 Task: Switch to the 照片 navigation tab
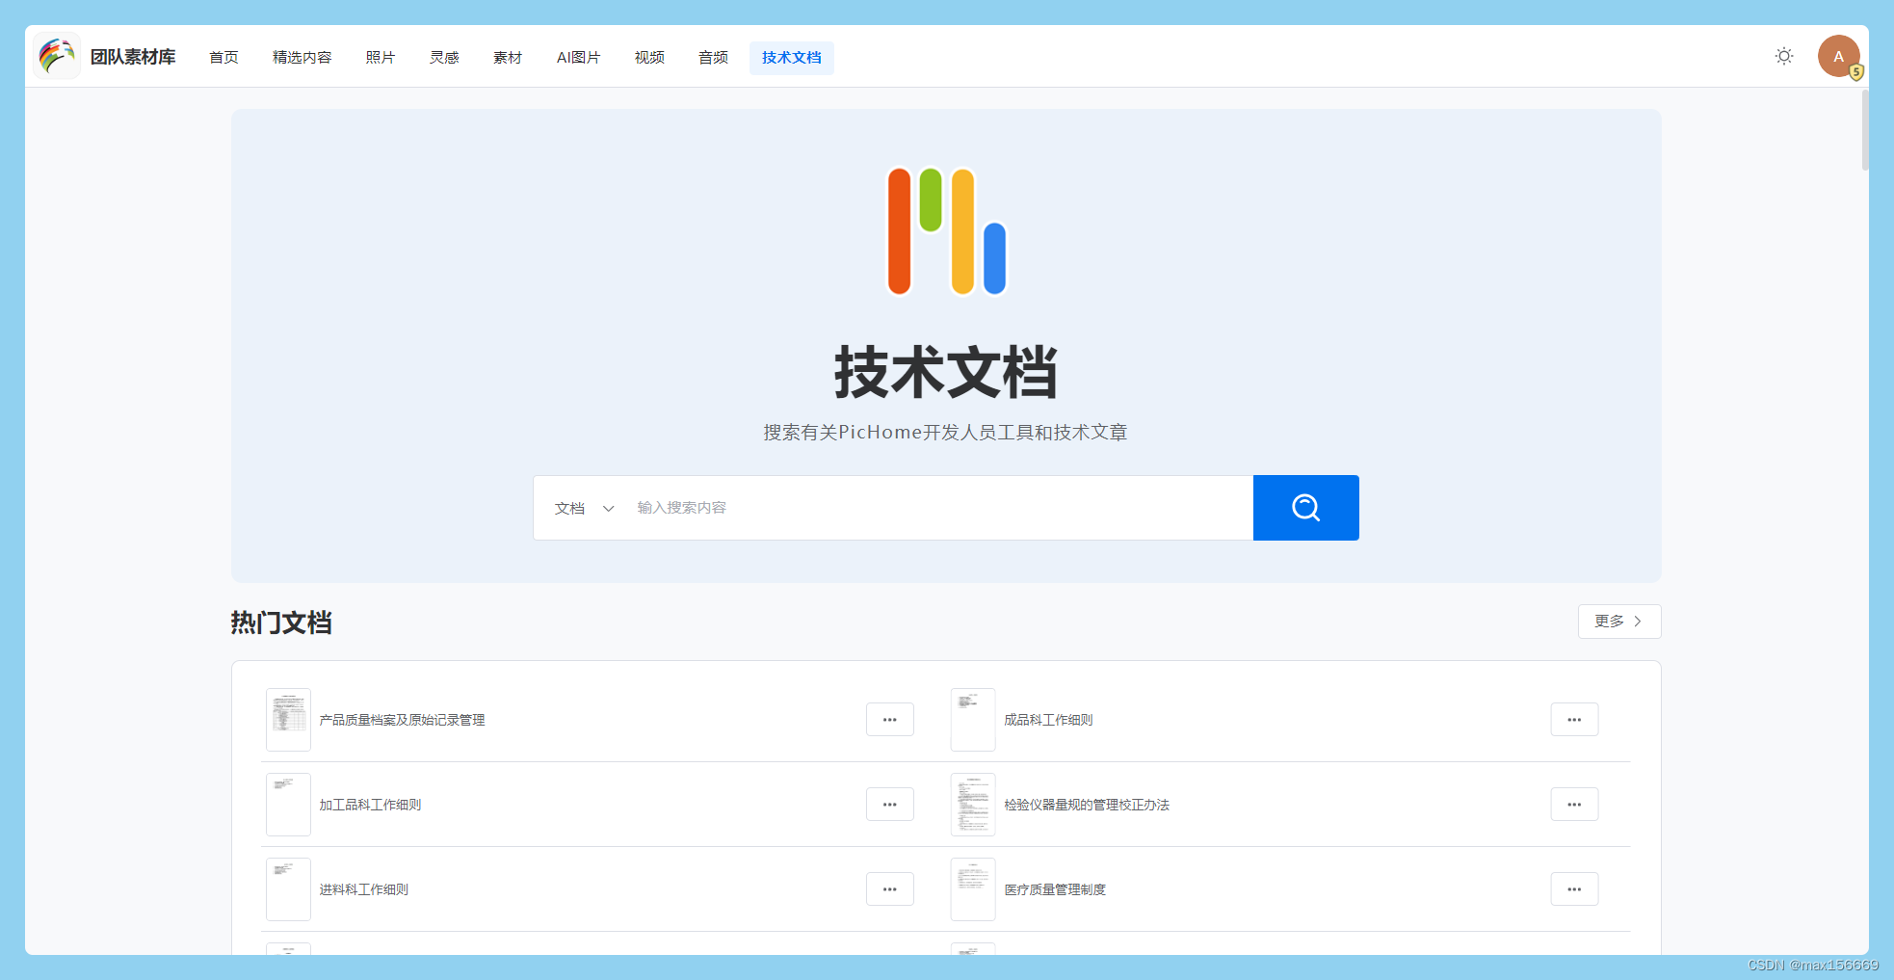tap(381, 57)
